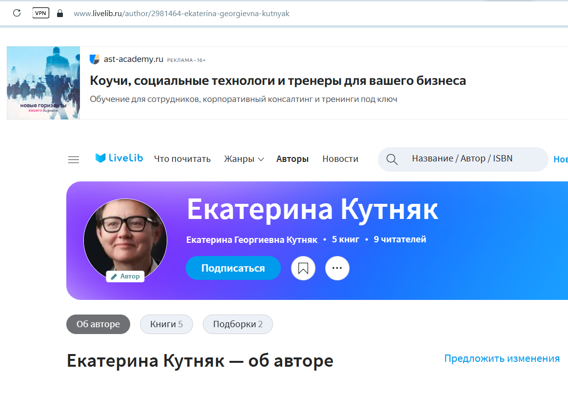Click the 'Автор' badge with pencil
The width and height of the screenshot is (568, 395).
pyautogui.click(x=125, y=276)
